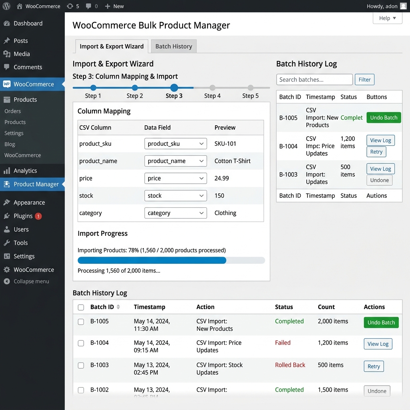Click the Plugins plug icon
This screenshot has width=410, height=410.
point(7,216)
